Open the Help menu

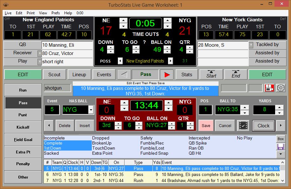tap(68, 13)
